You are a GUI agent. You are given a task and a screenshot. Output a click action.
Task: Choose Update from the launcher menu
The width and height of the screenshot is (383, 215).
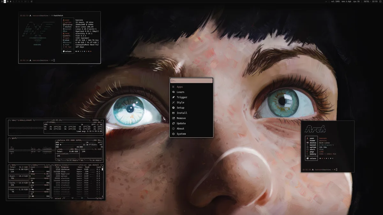point(191,123)
